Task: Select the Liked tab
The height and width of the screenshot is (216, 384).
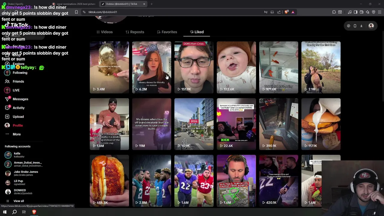Action: pyautogui.click(x=197, y=32)
